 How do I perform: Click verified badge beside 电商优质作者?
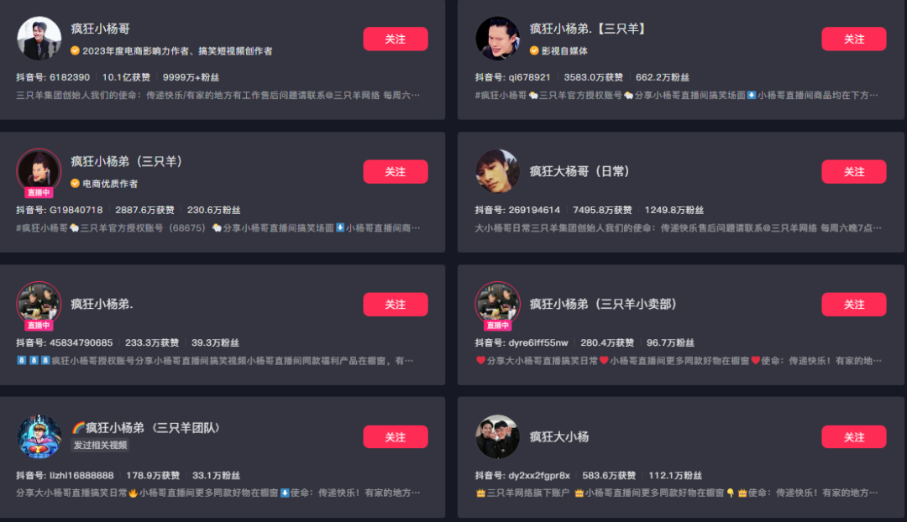[76, 184]
